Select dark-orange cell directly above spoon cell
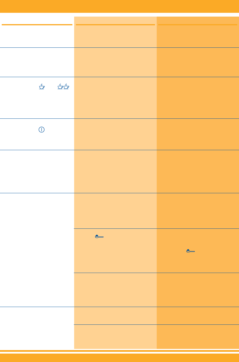This screenshot has width=239, height=362. click(x=198, y=211)
